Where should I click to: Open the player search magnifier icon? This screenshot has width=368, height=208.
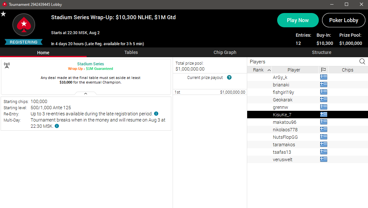[362, 62]
